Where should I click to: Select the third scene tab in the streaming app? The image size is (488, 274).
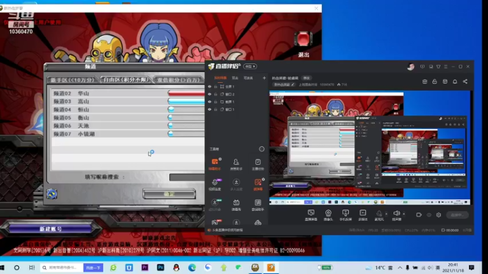[x=248, y=78]
